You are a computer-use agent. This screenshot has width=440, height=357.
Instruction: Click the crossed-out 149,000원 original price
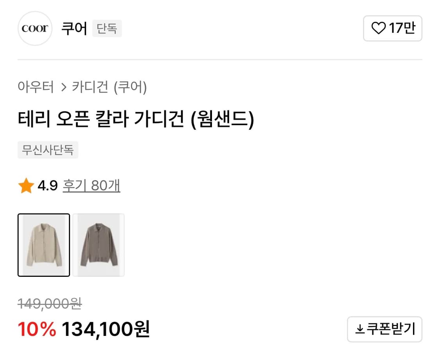(x=50, y=303)
